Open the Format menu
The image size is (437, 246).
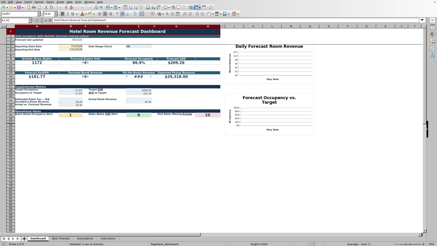click(39, 2)
